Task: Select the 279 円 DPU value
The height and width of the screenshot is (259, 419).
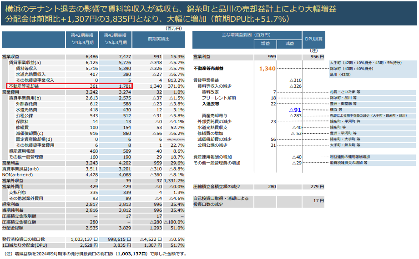Action: click(317, 187)
